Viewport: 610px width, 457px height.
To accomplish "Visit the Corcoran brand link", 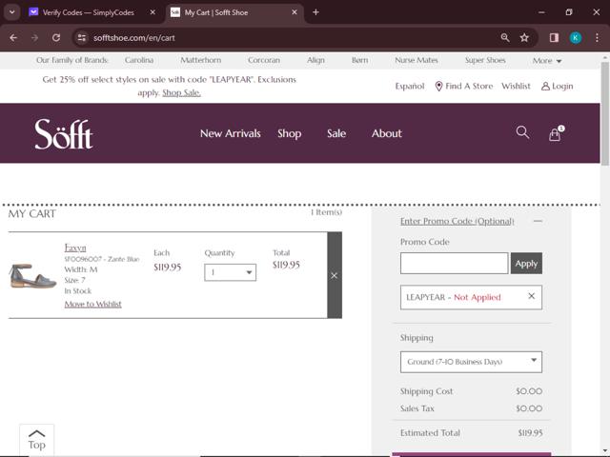I will coord(264,60).
